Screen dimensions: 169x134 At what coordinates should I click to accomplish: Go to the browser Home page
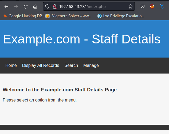tap(35, 7)
